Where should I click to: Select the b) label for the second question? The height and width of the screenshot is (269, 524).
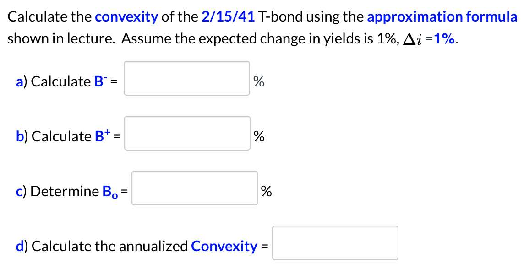tap(21, 136)
